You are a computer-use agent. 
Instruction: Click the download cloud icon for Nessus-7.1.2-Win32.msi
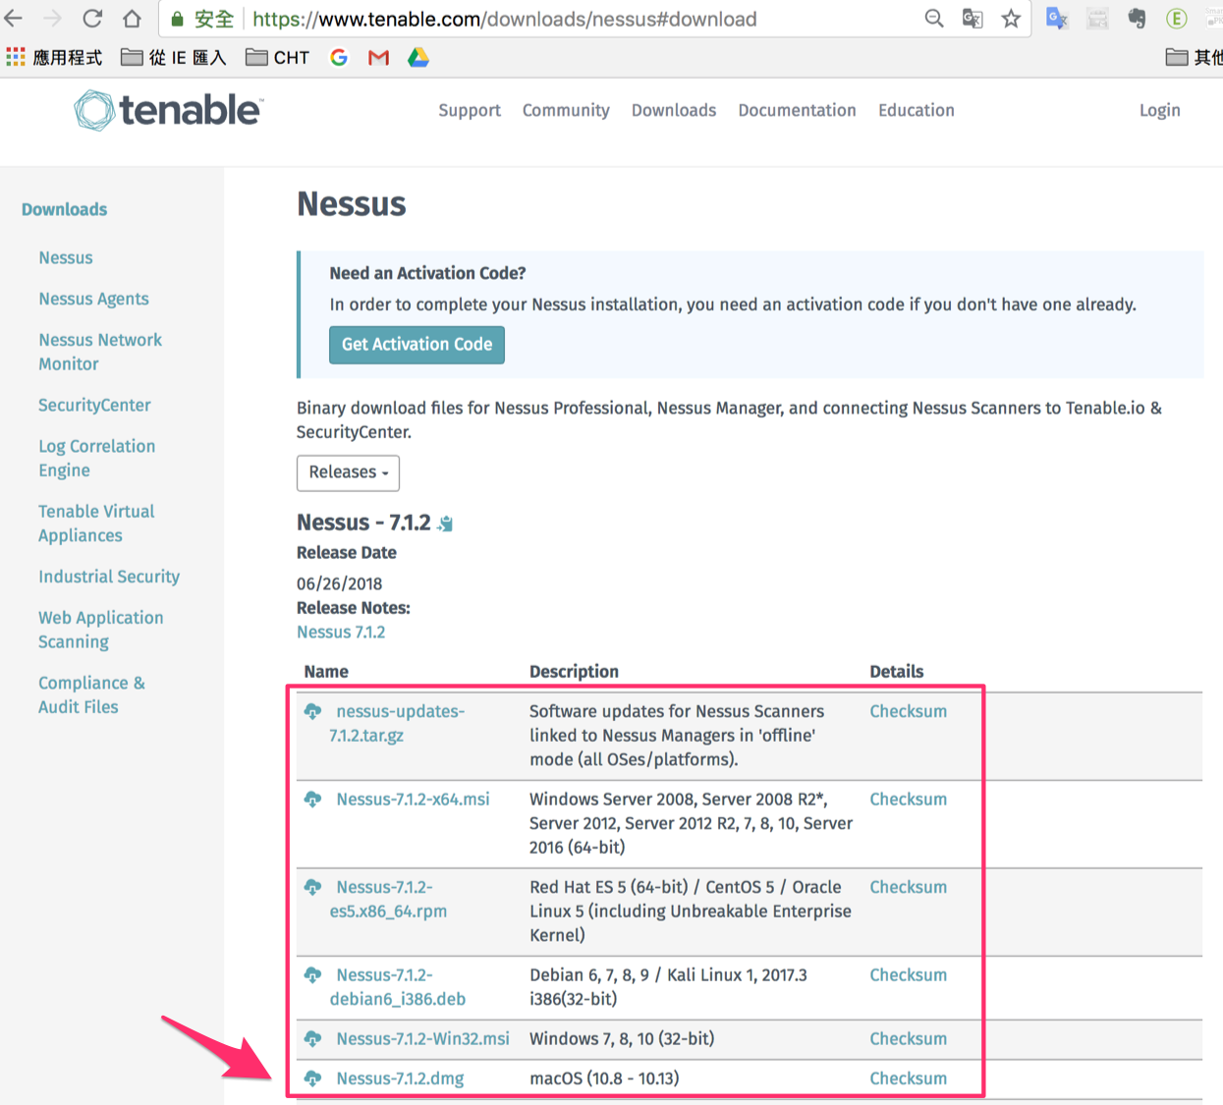(312, 1039)
